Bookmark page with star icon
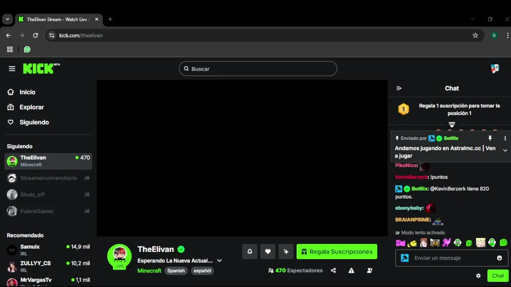The height and width of the screenshot is (287, 511). pyautogui.click(x=475, y=35)
